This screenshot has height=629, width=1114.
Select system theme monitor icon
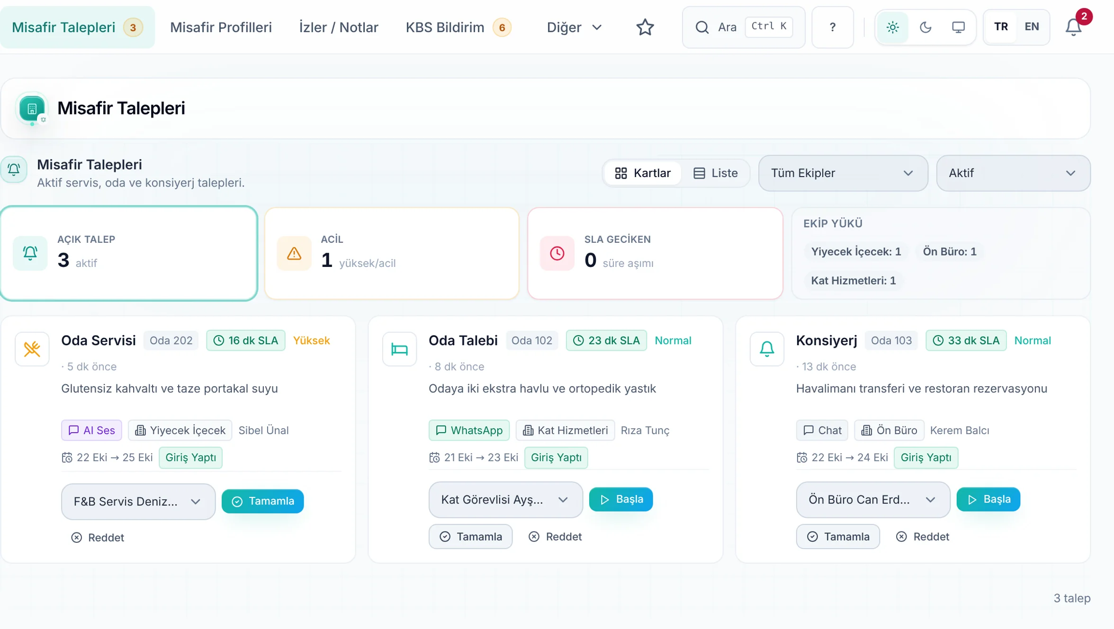[x=958, y=27]
